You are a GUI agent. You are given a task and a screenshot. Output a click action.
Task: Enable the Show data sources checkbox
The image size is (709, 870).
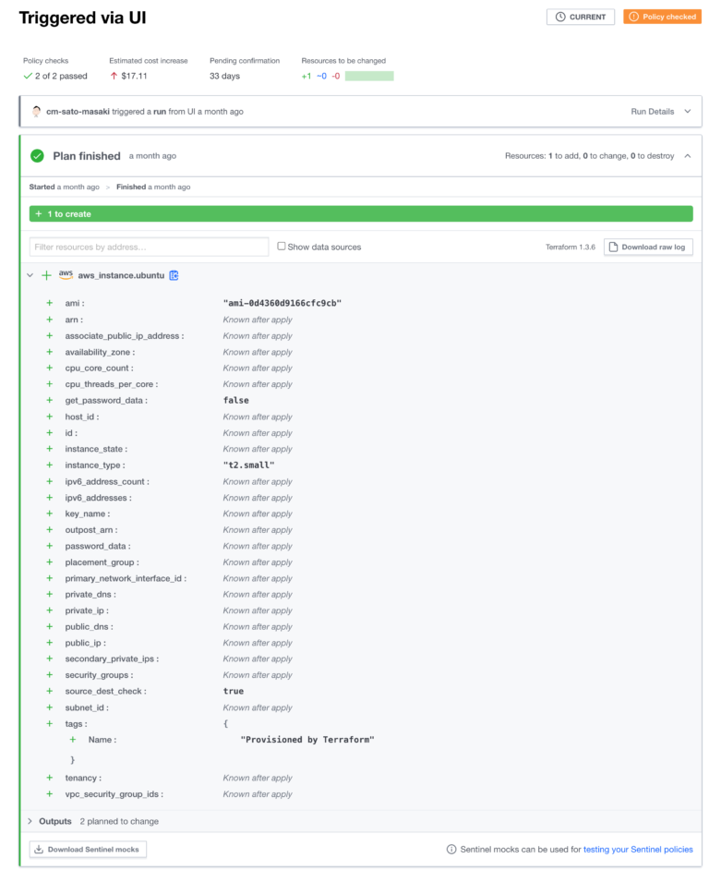tap(282, 245)
